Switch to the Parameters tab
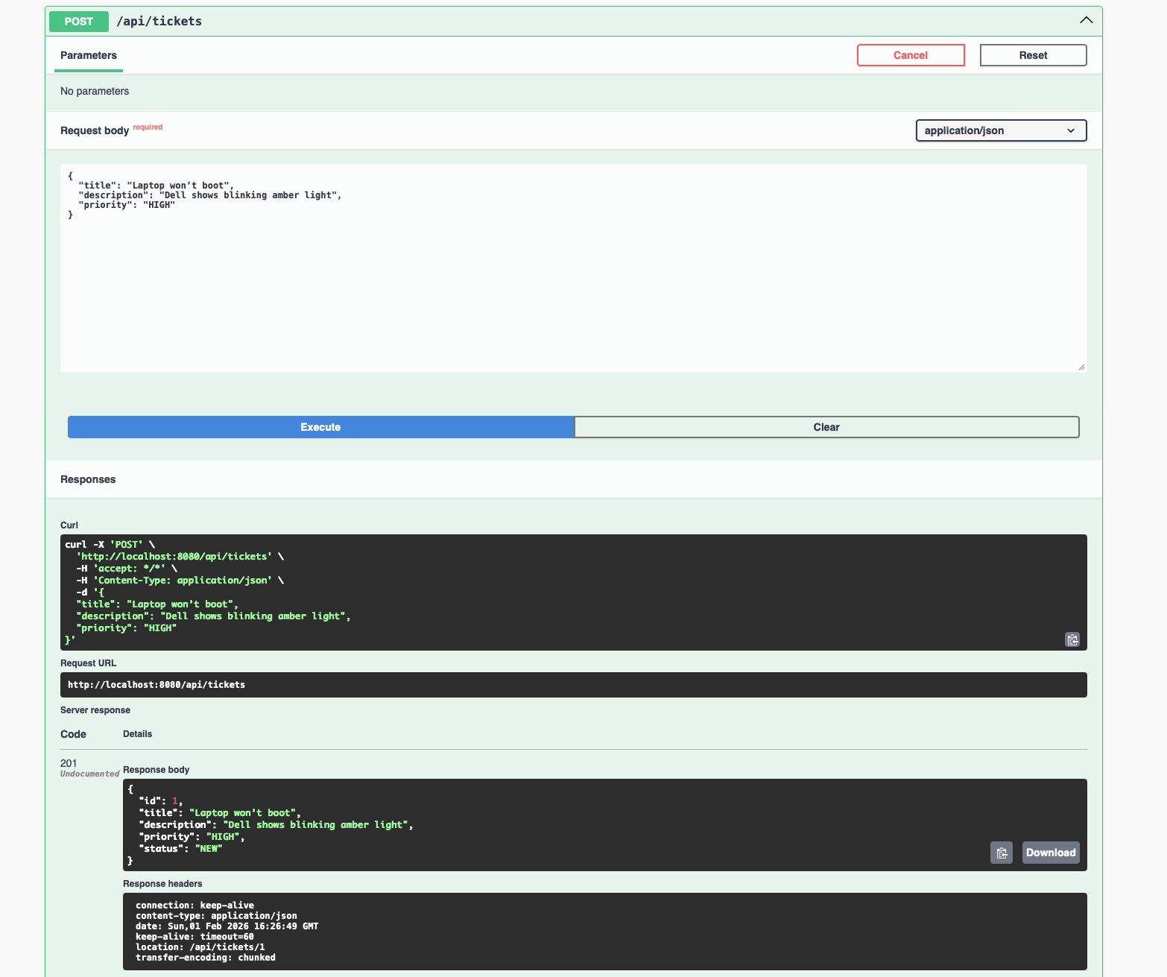This screenshot has width=1167, height=977. click(88, 55)
